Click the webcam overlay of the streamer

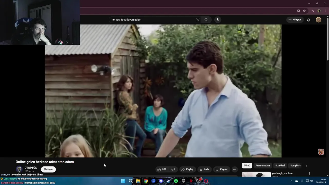click(x=40, y=22)
